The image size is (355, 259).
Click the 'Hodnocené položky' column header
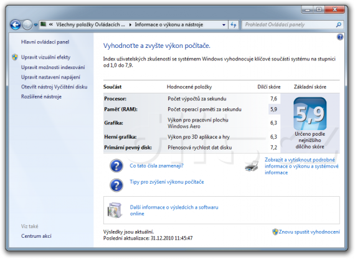(x=189, y=87)
